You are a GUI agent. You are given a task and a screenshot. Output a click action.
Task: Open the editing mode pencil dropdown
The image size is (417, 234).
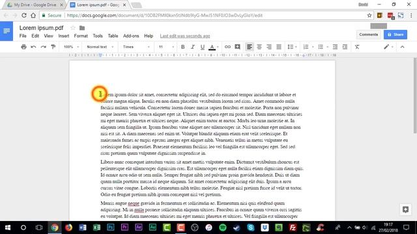point(388,47)
